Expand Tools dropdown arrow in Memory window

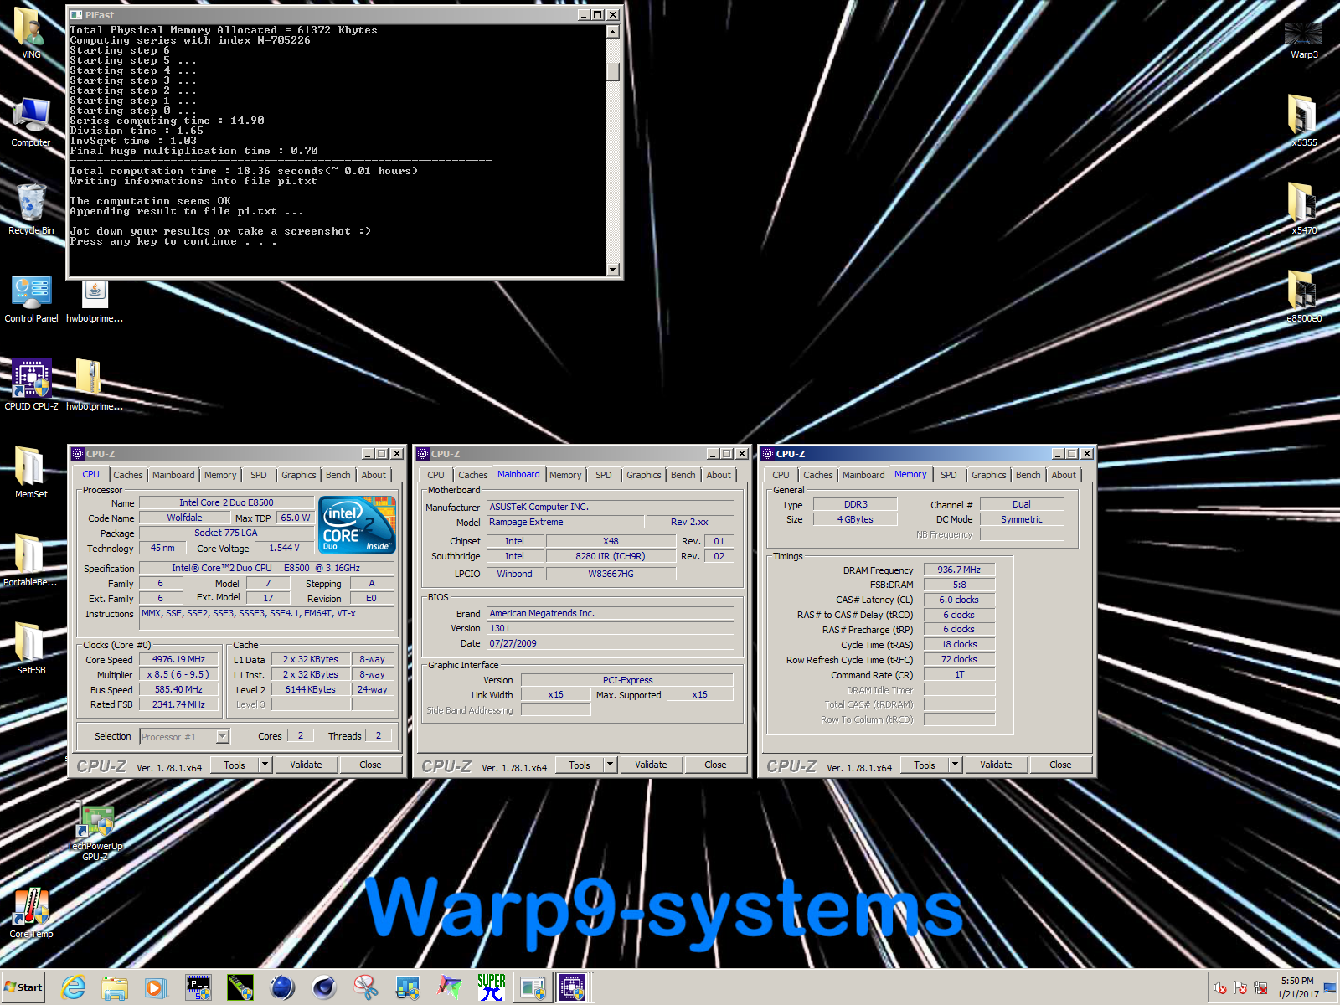point(955,765)
